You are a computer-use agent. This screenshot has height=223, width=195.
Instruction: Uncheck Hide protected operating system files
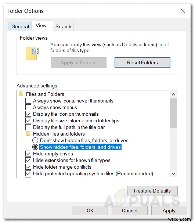tap(28, 173)
